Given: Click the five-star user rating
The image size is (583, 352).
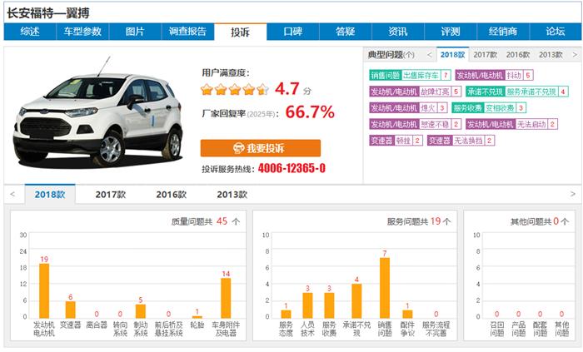Looking at the screenshot, I should click(x=235, y=90).
